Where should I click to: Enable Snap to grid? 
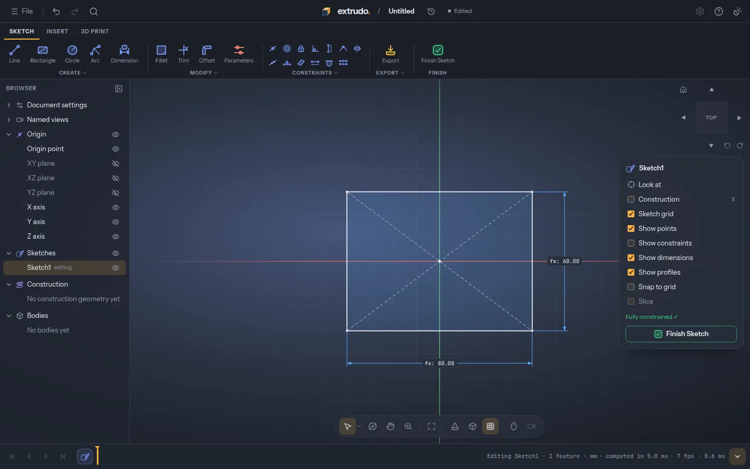[x=631, y=287]
